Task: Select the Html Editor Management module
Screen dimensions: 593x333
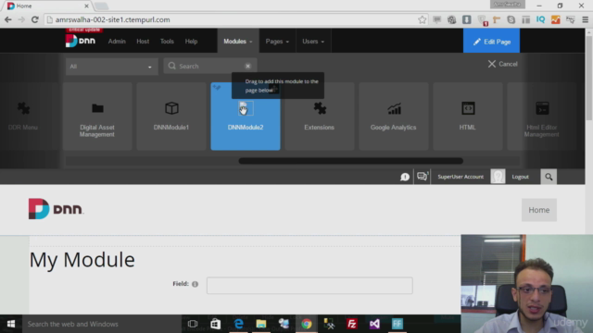Action: point(541,117)
